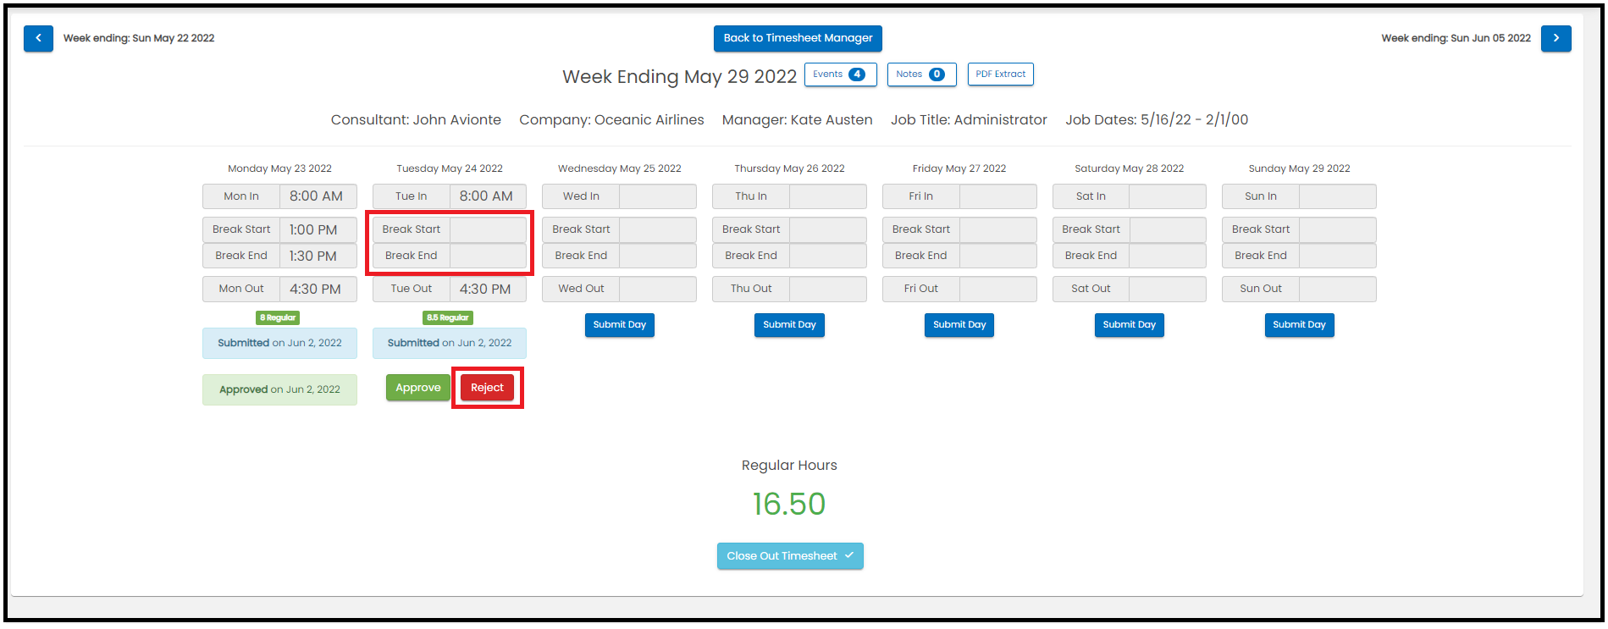
Task: Click the Fri Out time field
Action: [998, 289]
